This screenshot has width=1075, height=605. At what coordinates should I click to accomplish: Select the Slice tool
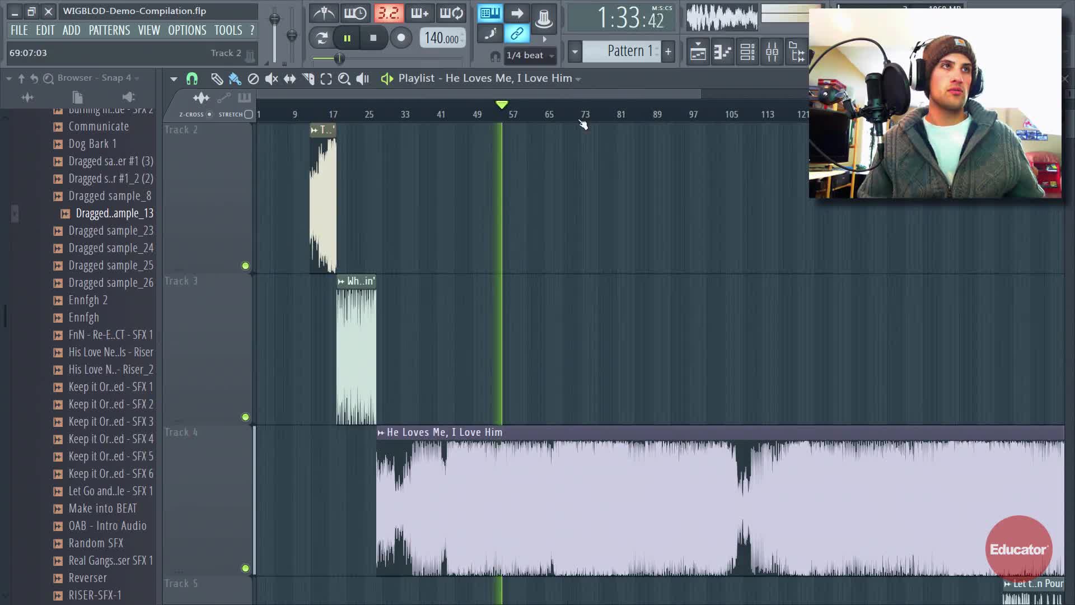click(x=308, y=79)
